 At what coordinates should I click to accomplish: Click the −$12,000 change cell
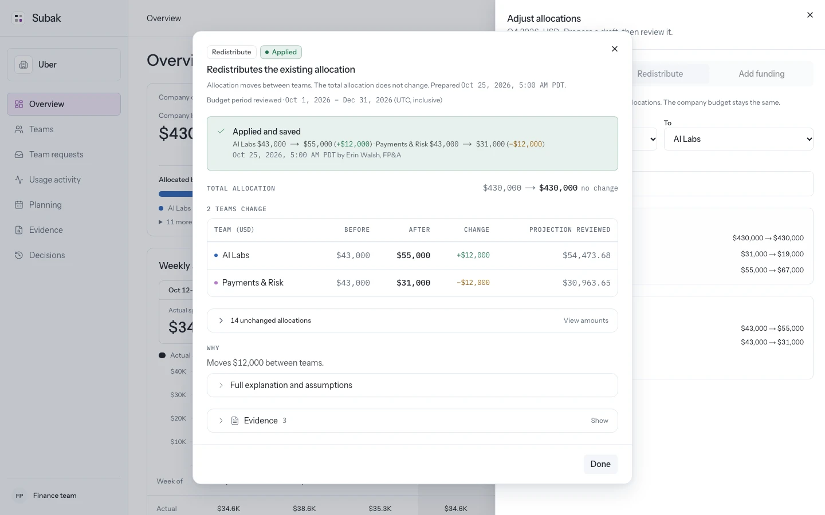[473, 283]
